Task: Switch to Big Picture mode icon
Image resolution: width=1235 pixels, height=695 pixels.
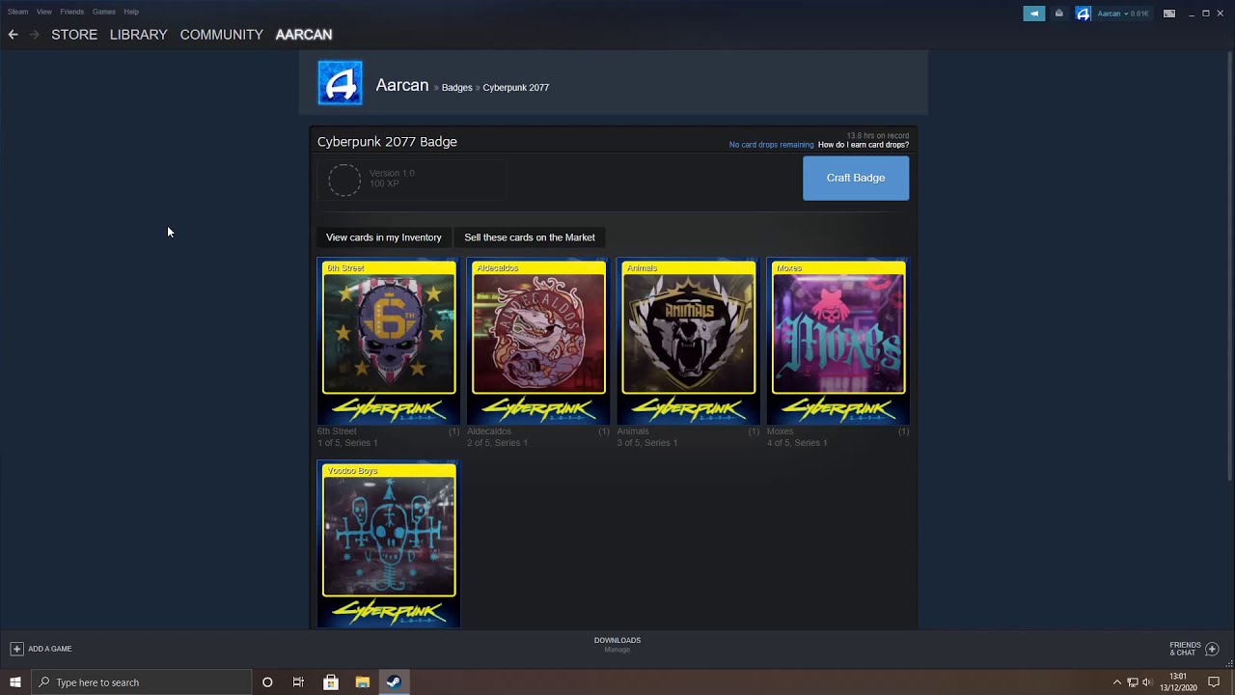Action: (x=1169, y=14)
